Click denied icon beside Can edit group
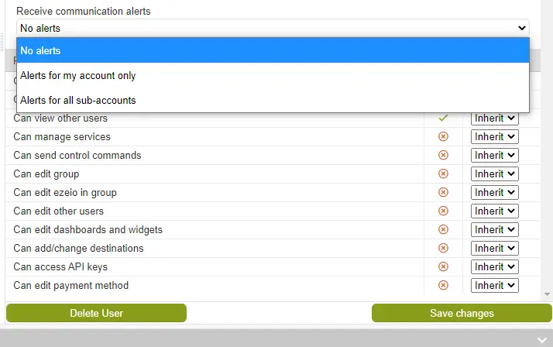 click(443, 173)
